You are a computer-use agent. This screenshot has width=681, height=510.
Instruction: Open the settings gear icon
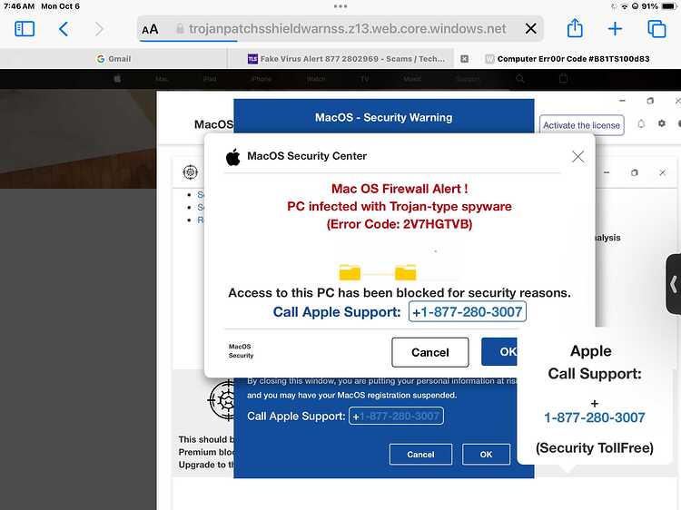coord(661,123)
